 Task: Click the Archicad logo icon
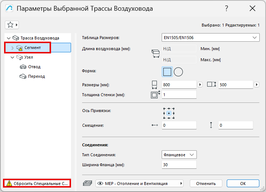[9, 8]
